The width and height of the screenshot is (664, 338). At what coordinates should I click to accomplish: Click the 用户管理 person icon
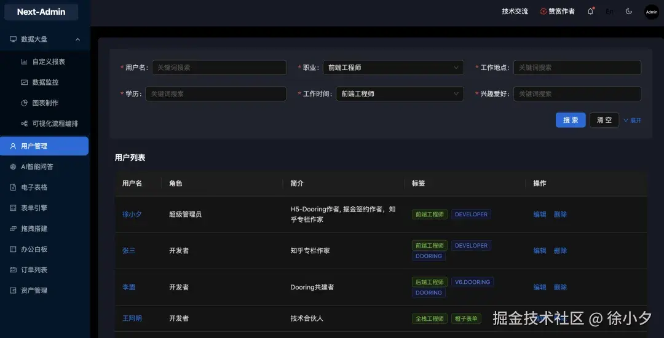coord(13,146)
